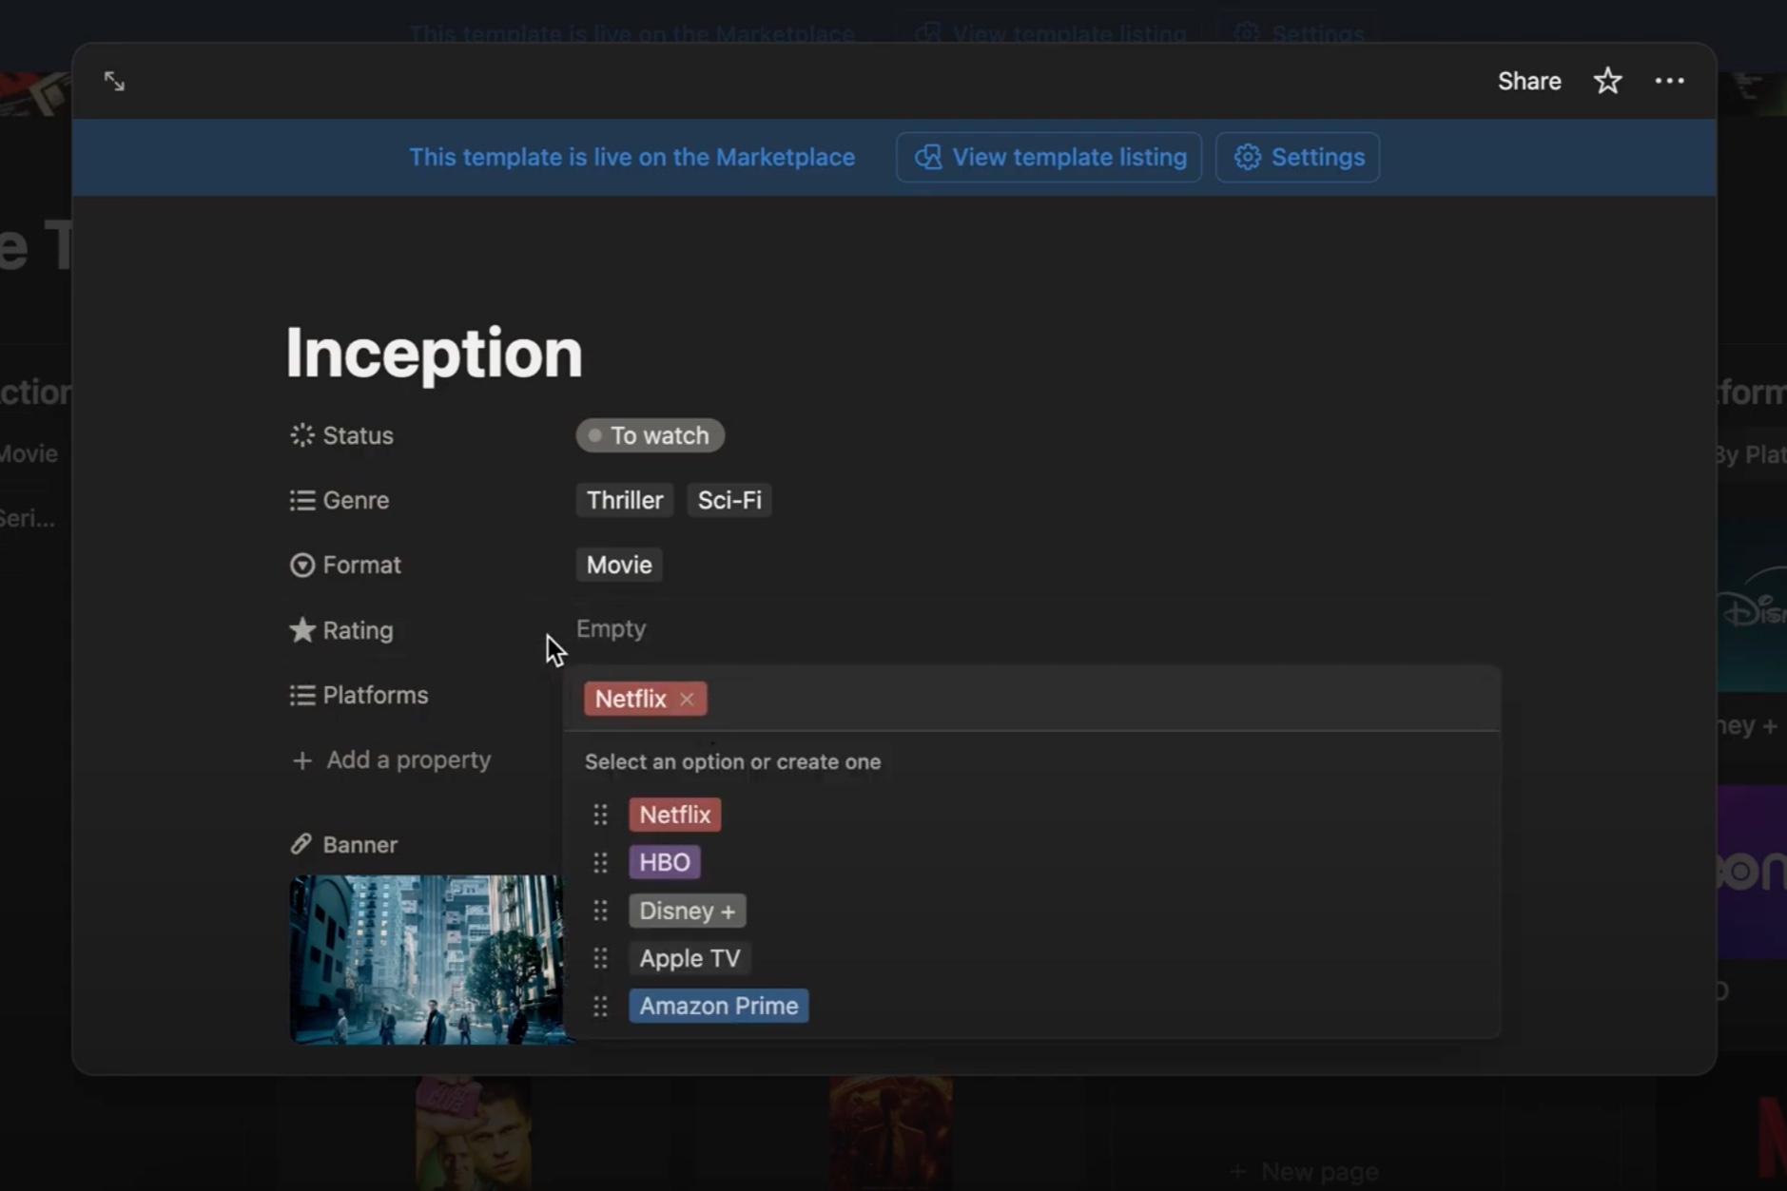Viewport: 1787px width, 1191px height.
Task: Click the star icon beside Rating
Action: (301, 630)
